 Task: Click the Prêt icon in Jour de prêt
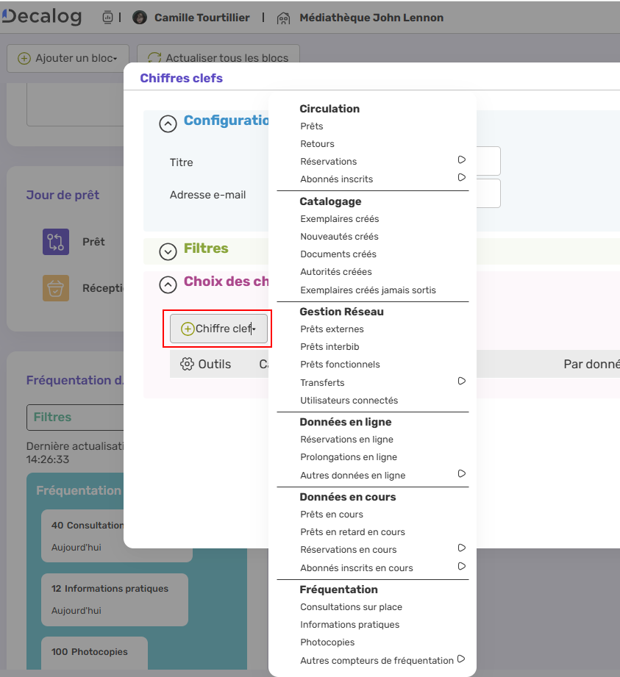point(56,242)
